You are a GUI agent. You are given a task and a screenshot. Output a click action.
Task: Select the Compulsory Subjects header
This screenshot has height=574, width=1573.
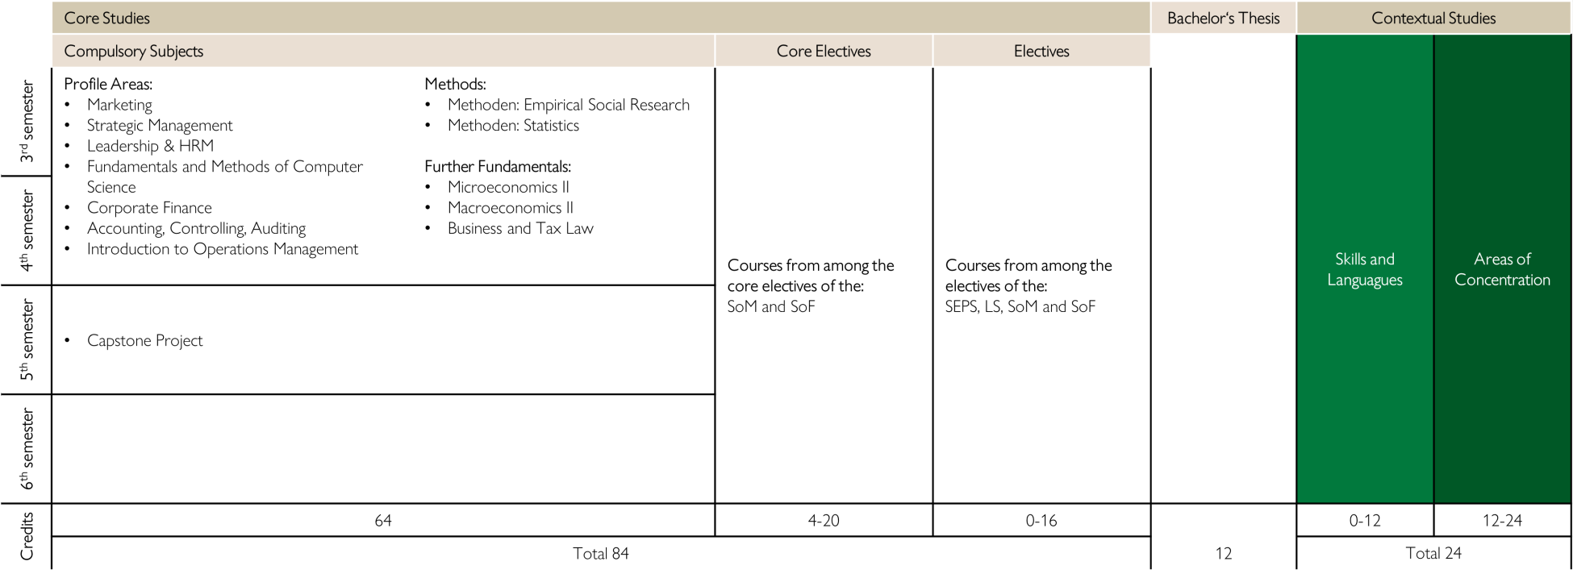(134, 51)
